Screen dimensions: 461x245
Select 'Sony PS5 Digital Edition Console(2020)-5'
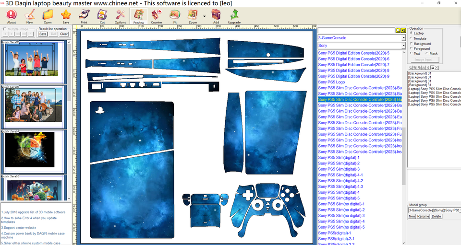(x=354, y=53)
